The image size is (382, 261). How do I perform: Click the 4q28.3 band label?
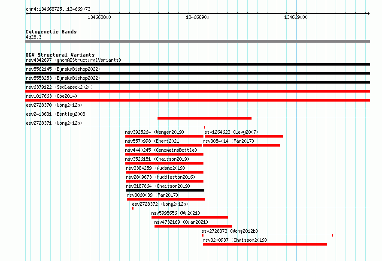[33, 37]
